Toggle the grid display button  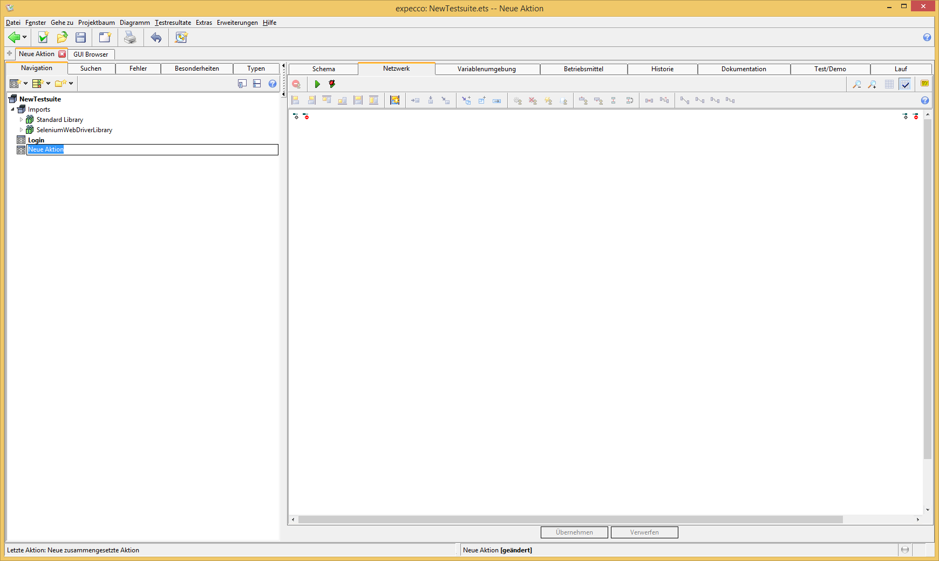tap(889, 84)
